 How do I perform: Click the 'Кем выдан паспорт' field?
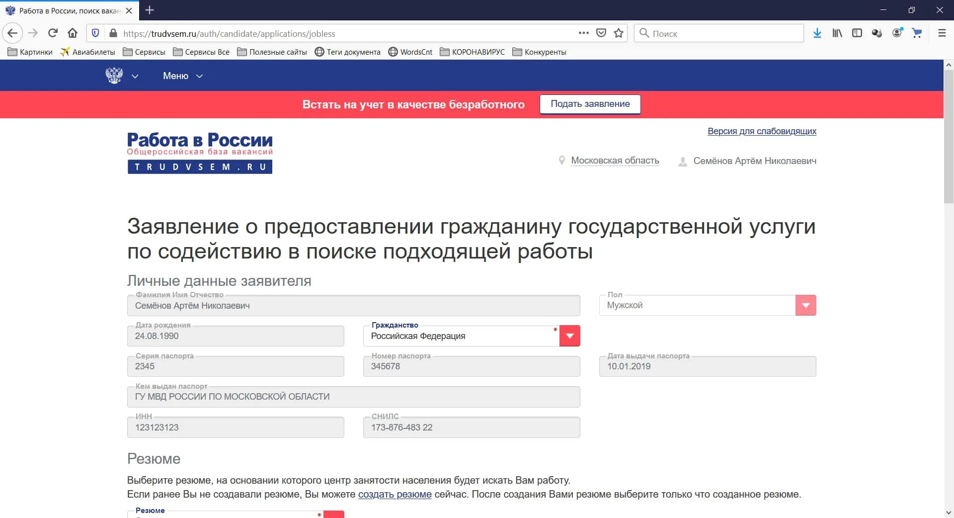point(353,397)
